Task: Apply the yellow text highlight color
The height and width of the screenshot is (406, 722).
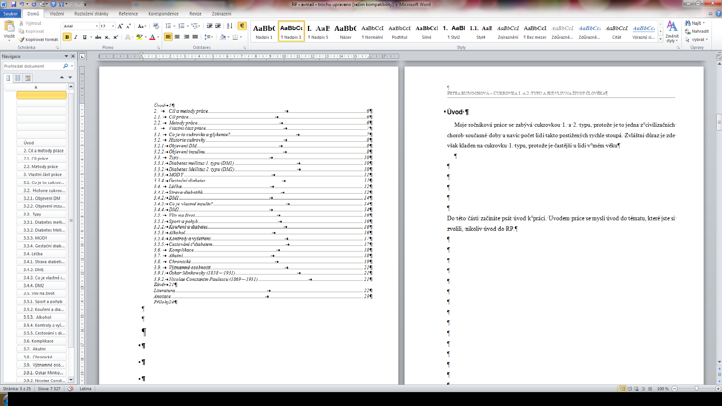Action: click(x=139, y=37)
